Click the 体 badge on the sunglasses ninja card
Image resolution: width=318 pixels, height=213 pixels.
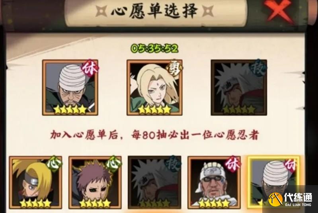[233, 164]
